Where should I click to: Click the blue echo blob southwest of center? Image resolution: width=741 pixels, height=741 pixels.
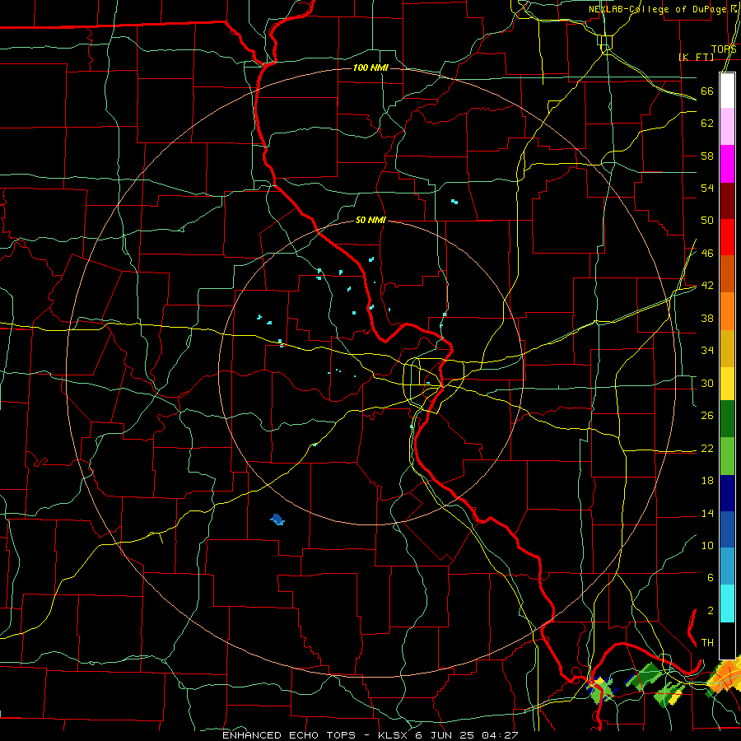(278, 520)
